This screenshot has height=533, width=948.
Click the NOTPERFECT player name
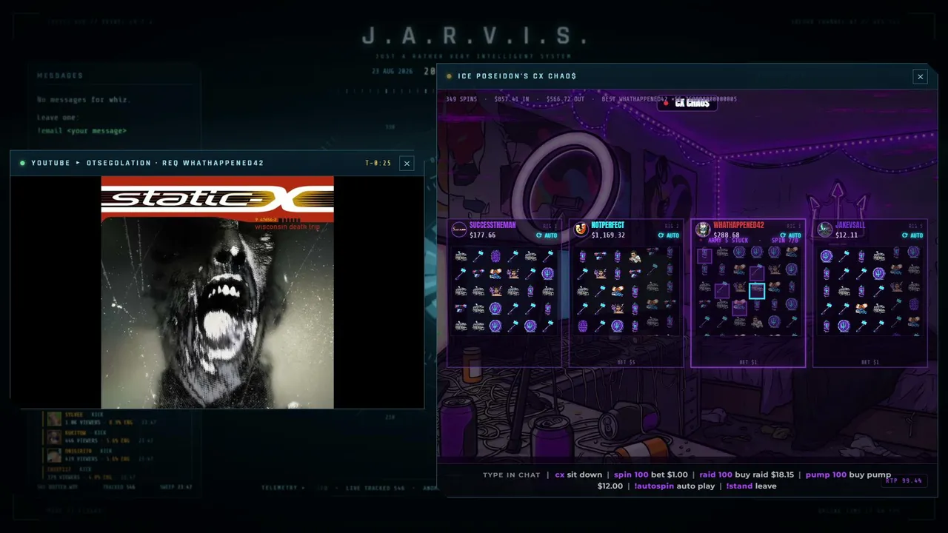click(608, 225)
